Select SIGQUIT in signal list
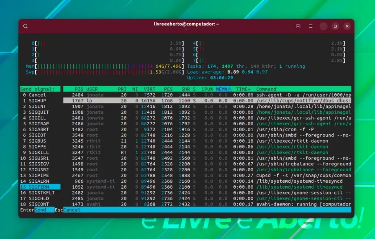Viewport: 375px width, 239px height. pyautogui.click(x=40, y=112)
